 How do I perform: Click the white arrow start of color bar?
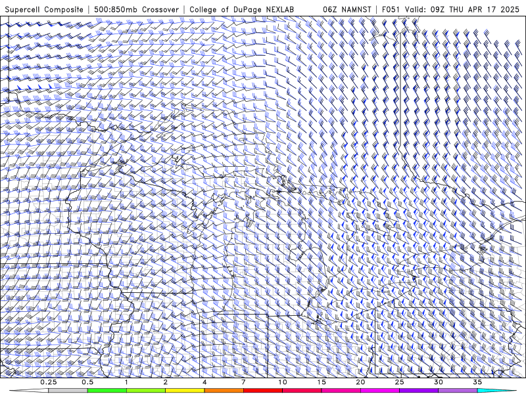[29, 391]
